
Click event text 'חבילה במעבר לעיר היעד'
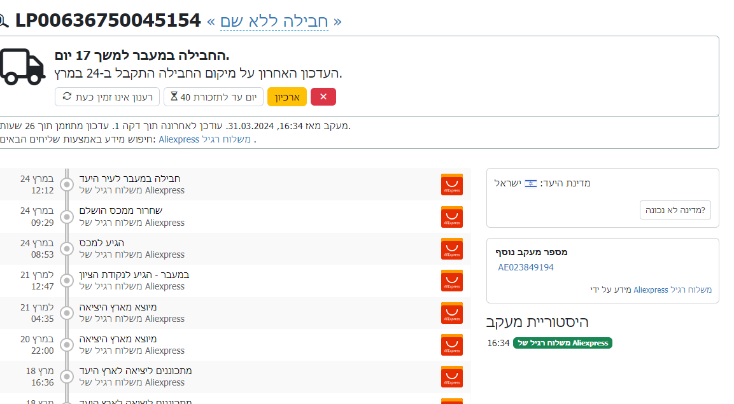tap(130, 179)
